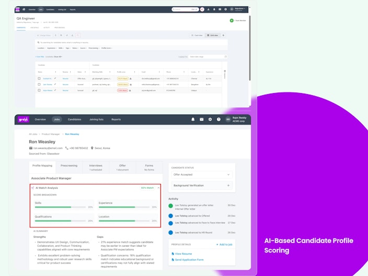Collapse the AI Match Analysis section

point(158,188)
